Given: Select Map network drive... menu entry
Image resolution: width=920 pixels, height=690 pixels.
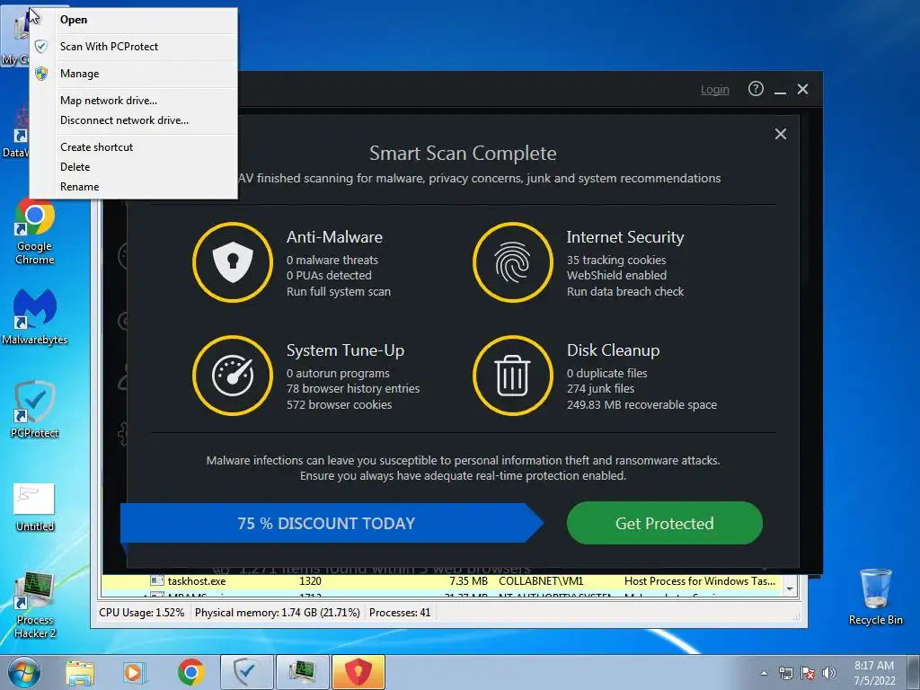Looking at the screenshot, I should tap(134, 101).
